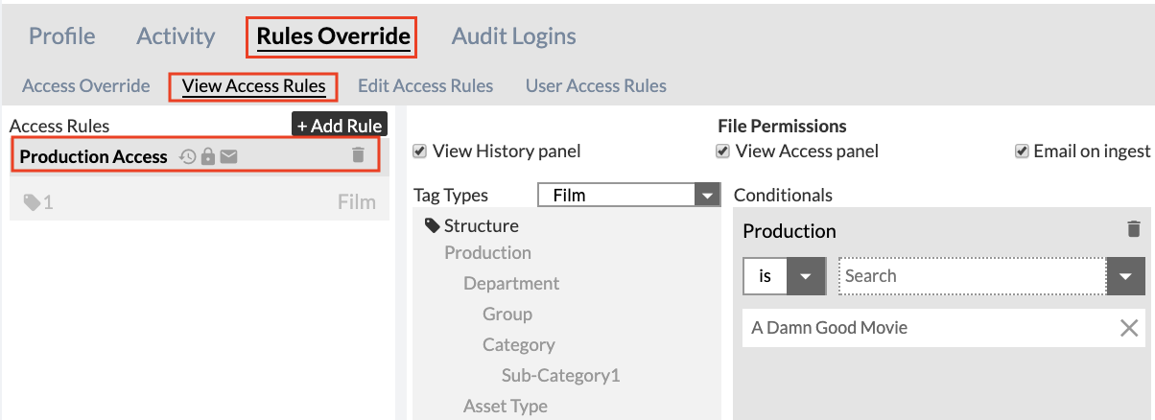Viewport: 1155px width, 420px height.
Task: Click the lock icon on Production Access rule
Action: point(207,155)
